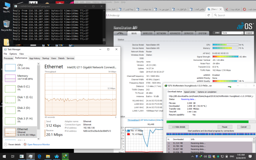Viewport: 256px width, 160px height.
Task: Open Resource Monitor link
Action: [39, 144]
